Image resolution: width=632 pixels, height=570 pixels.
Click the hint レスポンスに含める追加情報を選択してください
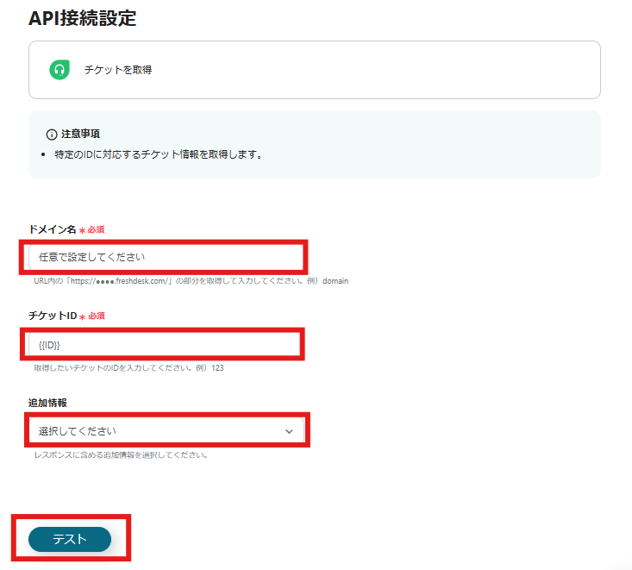121,455
